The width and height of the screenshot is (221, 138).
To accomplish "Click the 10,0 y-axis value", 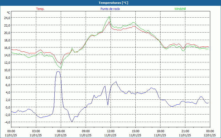I will 7,70.
